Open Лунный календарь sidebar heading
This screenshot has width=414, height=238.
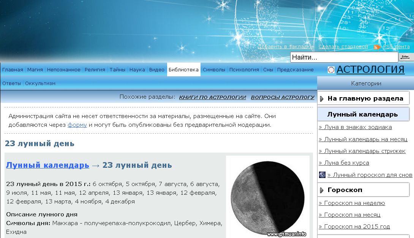[x=363, y=114]
